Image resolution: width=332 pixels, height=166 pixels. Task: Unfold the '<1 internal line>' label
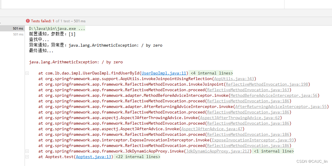coord(274,151)
